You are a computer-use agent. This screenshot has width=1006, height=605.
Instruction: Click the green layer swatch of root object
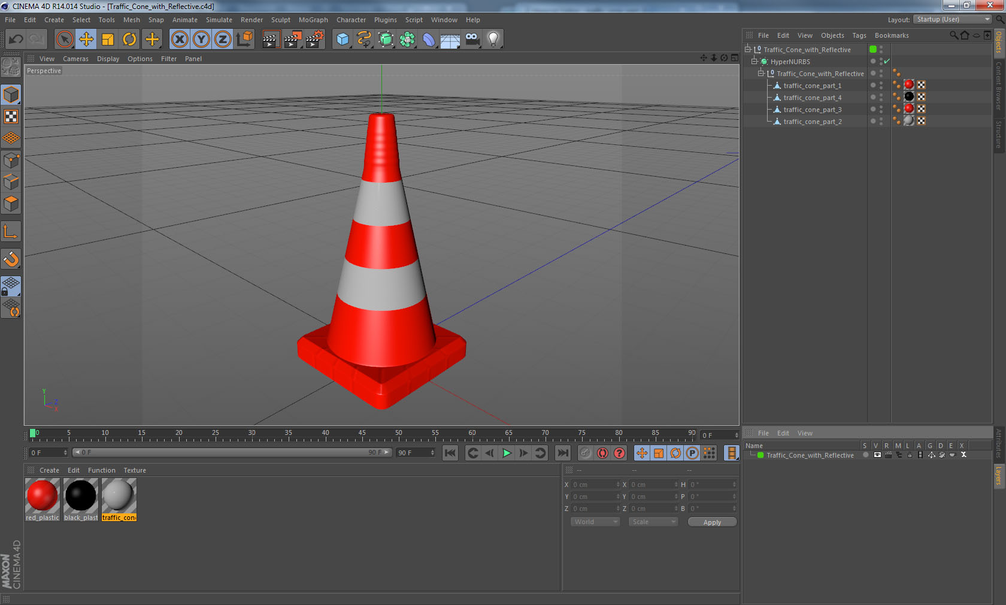[x=873, y=49]
